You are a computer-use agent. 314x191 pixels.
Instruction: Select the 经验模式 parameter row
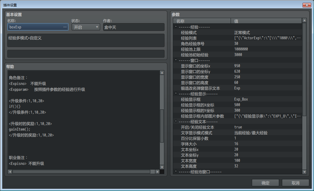(x=238, y=32)
